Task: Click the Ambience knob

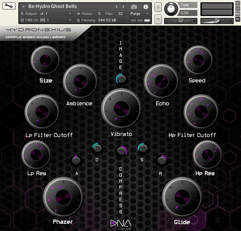Action: [x=80, y=81]
